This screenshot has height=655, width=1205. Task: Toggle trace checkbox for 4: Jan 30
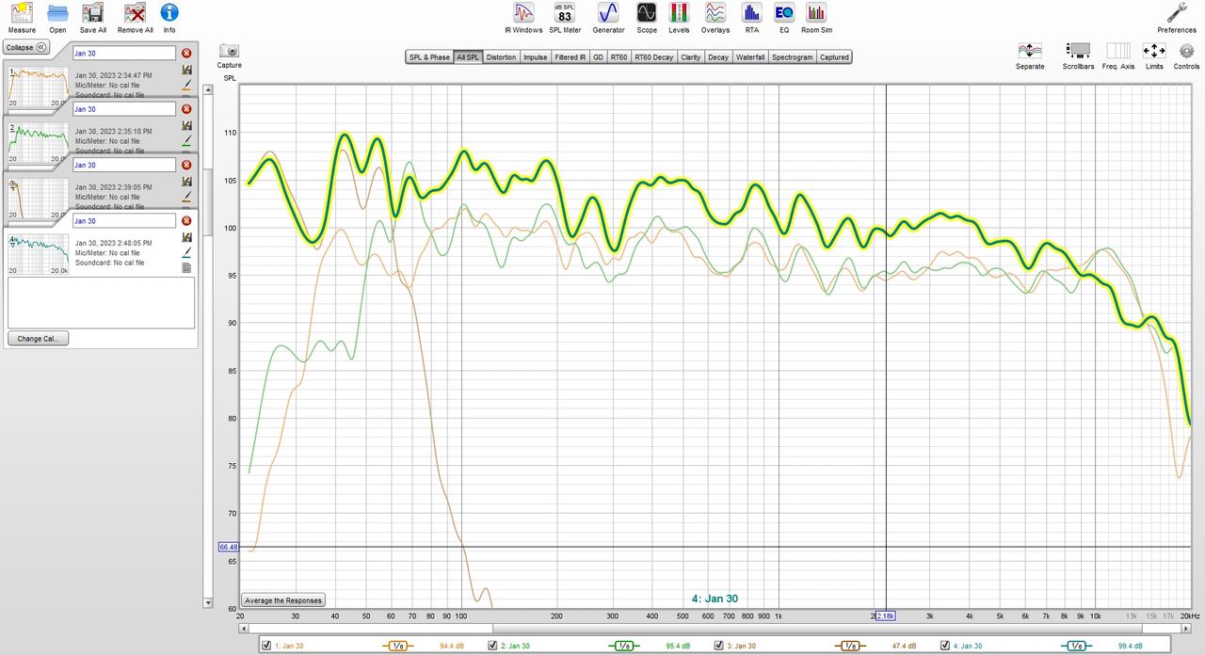tap(944, 646)
